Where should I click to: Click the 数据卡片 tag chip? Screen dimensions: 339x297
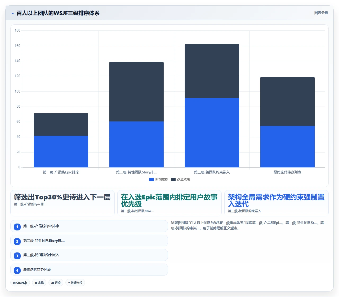75,283
